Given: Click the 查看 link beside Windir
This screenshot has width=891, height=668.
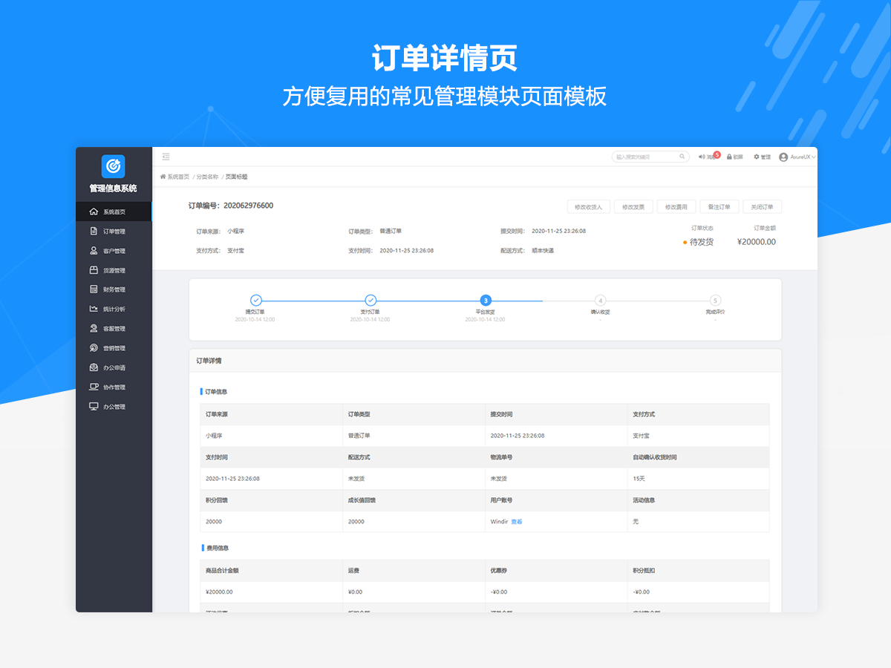Looking at the screenshot, I should 517,522.
